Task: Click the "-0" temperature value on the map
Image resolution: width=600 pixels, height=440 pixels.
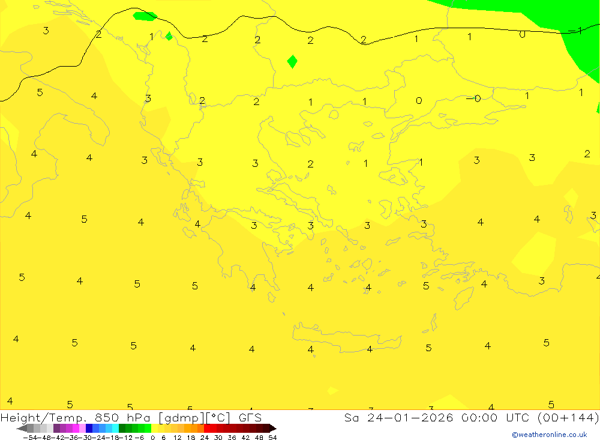Action: (473, 98)
